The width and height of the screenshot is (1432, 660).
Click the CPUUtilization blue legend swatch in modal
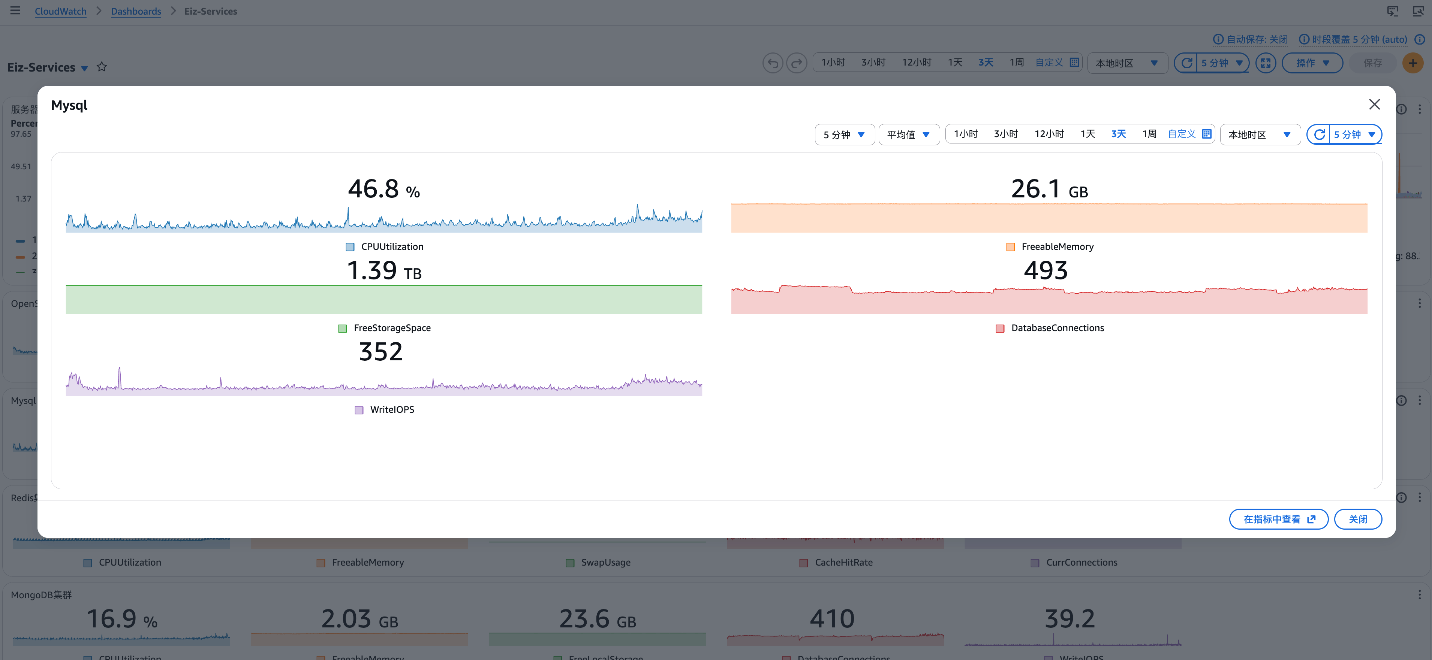click(x=350, y=247)
